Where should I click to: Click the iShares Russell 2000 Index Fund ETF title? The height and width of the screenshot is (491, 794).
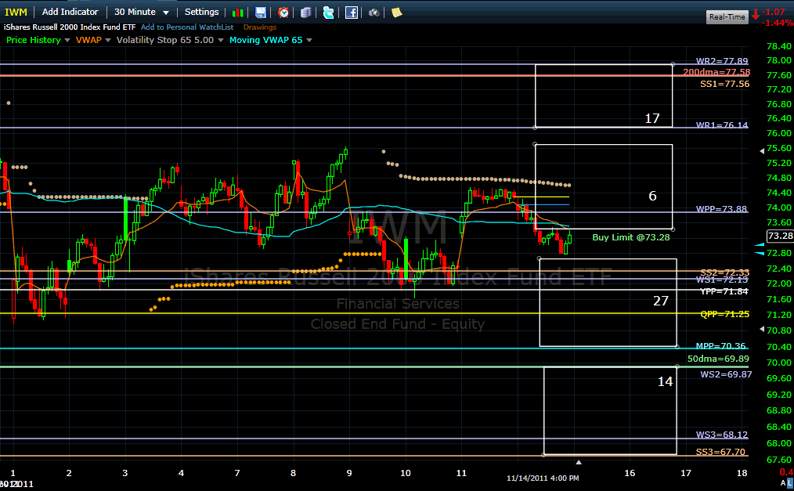coord(70,27)
